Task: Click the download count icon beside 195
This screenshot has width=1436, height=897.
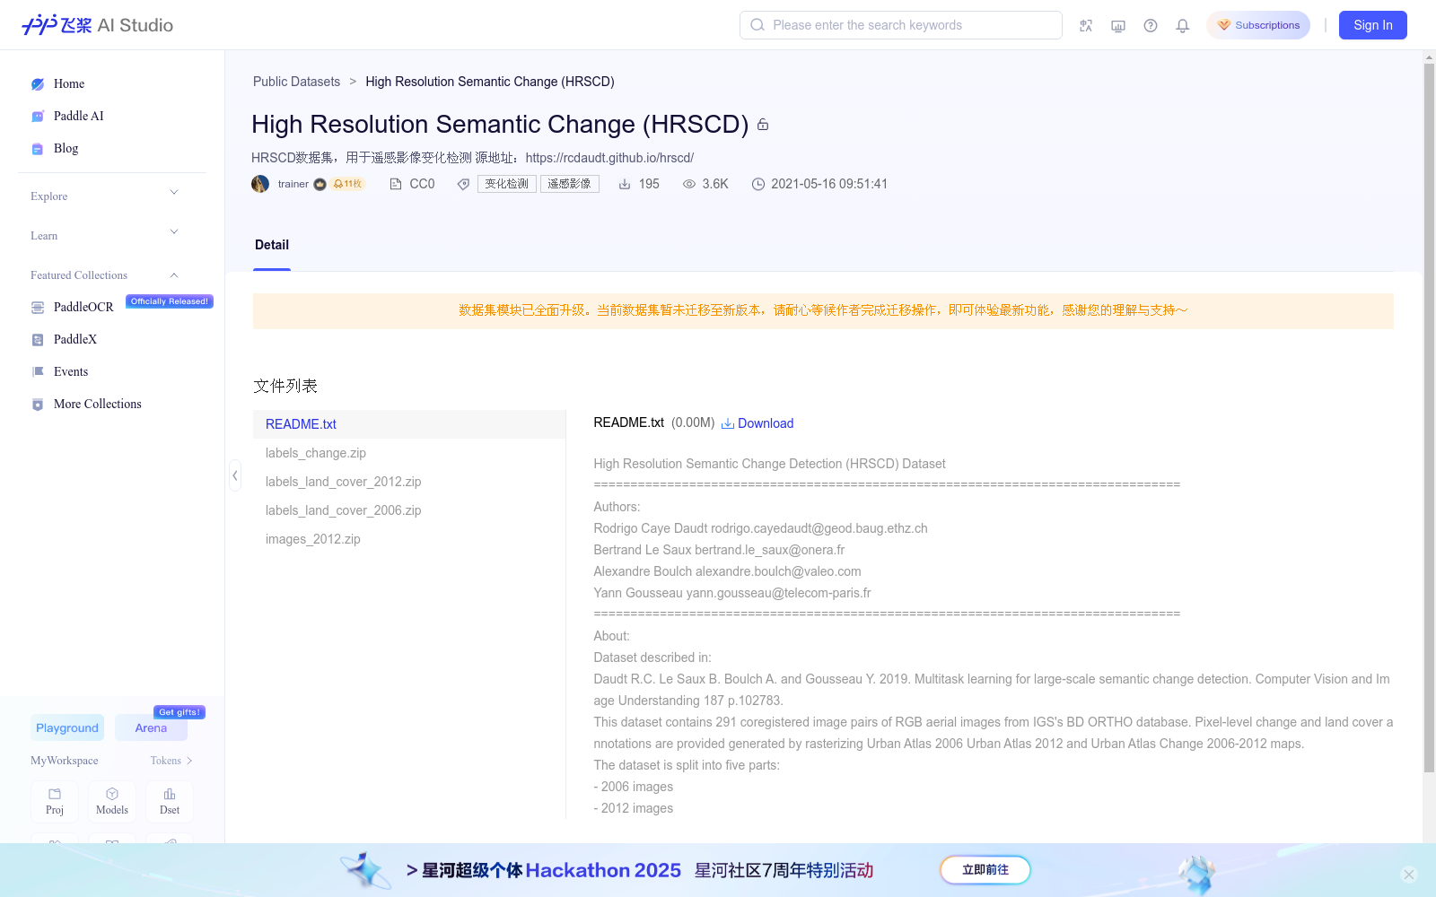Action: pos(625,184)
